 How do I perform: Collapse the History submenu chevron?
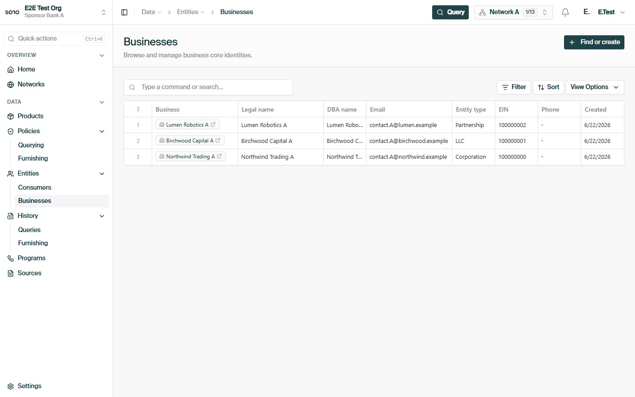[x=102, y=216]
